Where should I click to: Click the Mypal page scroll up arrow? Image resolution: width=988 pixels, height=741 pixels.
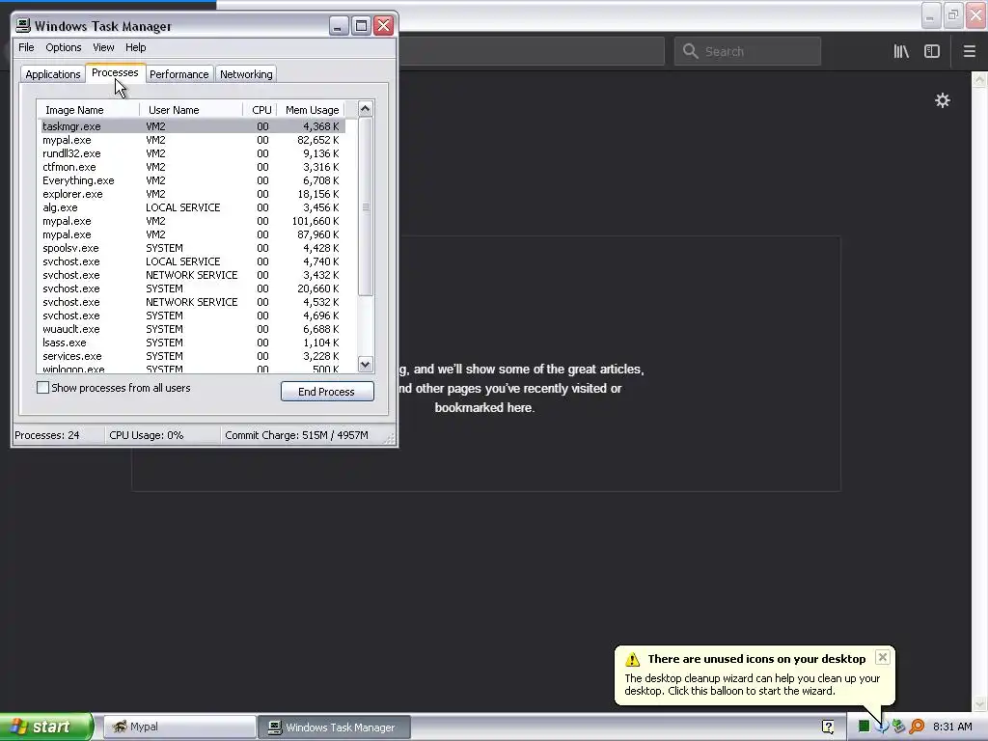click(979, 80)
